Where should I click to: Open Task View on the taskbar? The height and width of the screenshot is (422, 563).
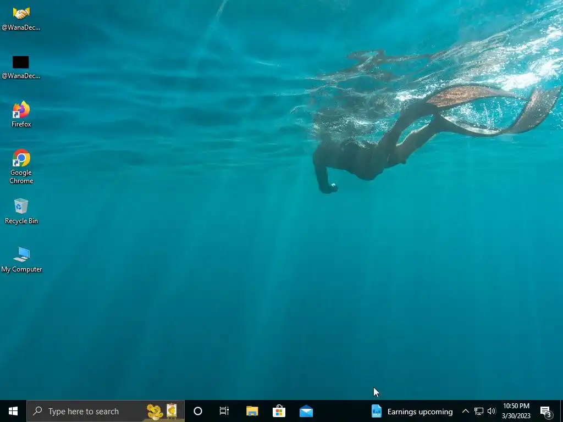224,411
